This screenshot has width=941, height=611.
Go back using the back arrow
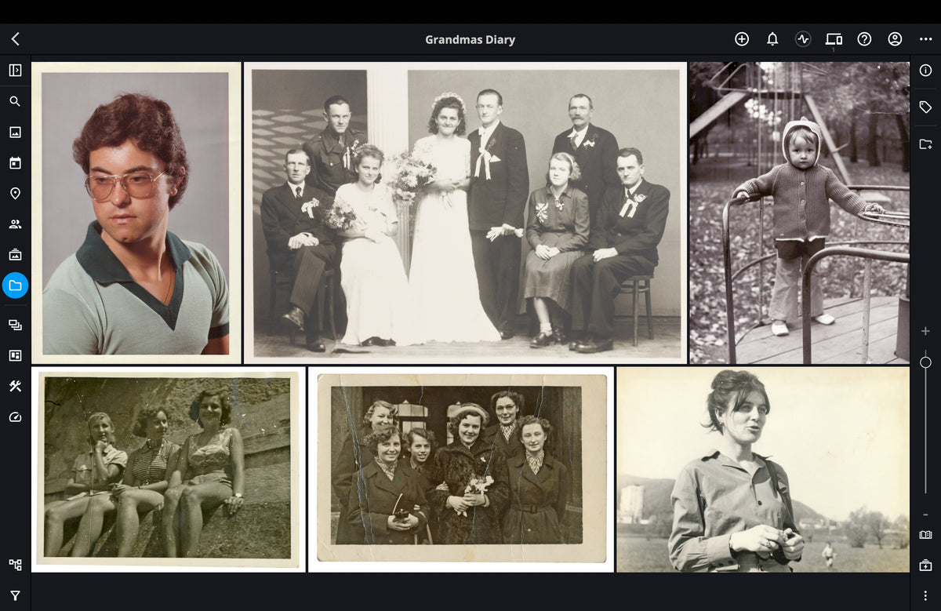pyautogui.click(x=15, y=39)
